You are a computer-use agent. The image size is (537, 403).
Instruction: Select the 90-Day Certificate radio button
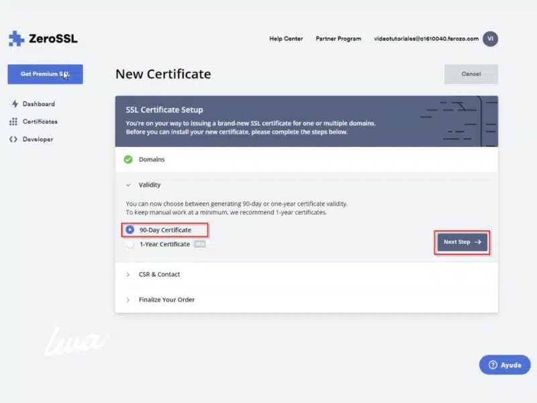(130, 230)
